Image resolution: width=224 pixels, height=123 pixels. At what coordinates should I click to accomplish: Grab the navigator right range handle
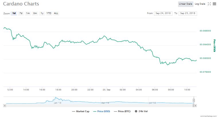point(194,100)
